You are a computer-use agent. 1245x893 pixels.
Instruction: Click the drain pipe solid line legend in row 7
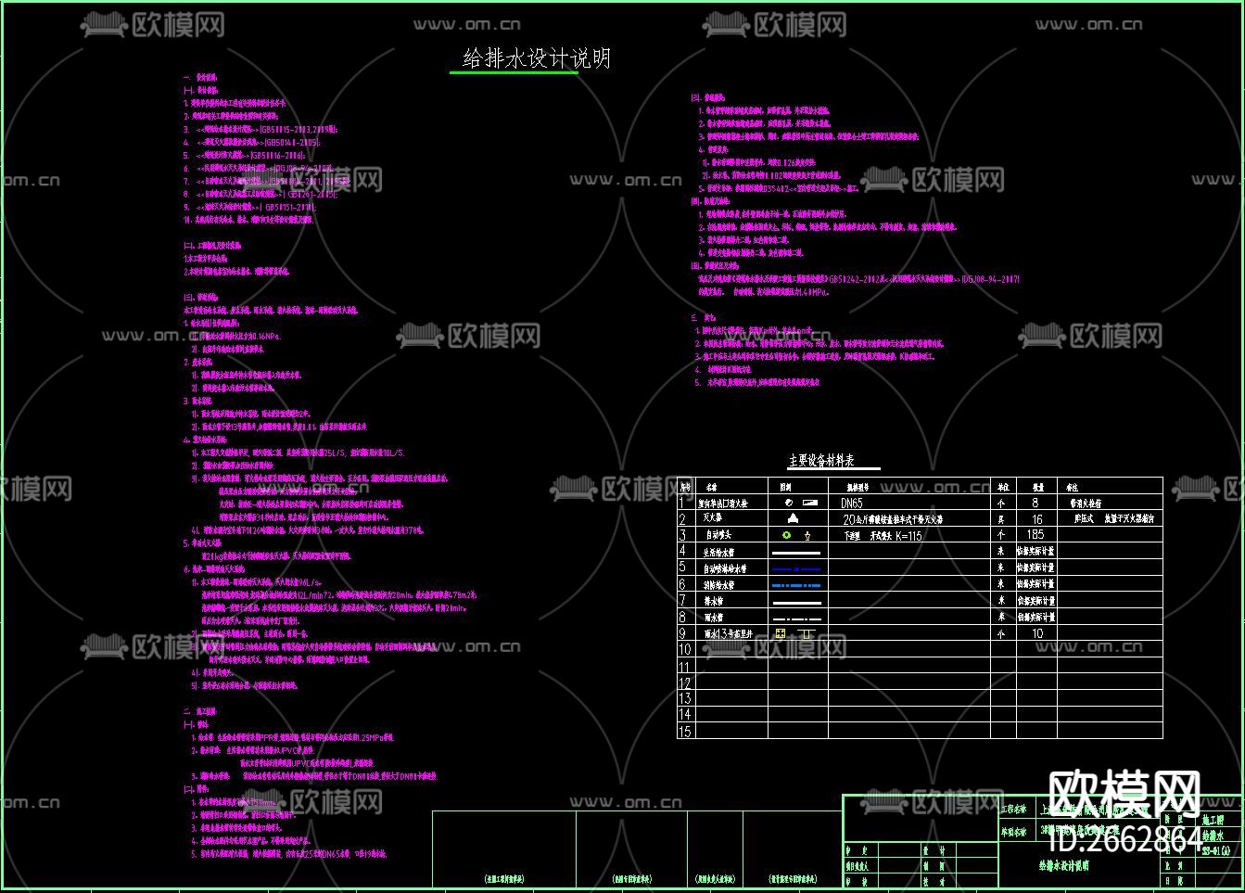[x=797, y=602]
